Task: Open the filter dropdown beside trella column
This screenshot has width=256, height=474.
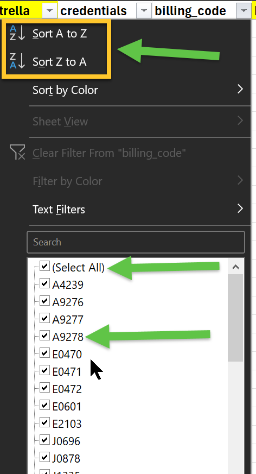Action: point(49,11)
